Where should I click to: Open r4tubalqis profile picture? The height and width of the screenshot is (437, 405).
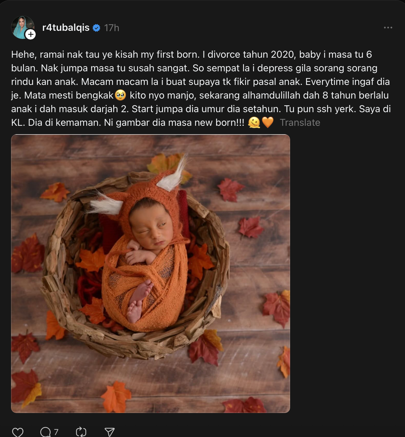(21, 27)
